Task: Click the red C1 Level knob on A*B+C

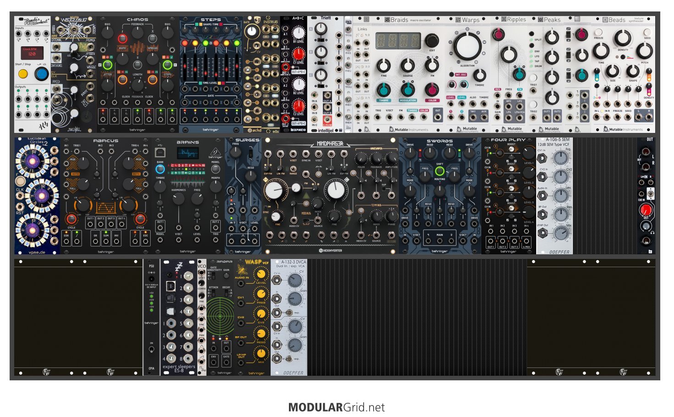Action: click(299, 53)
